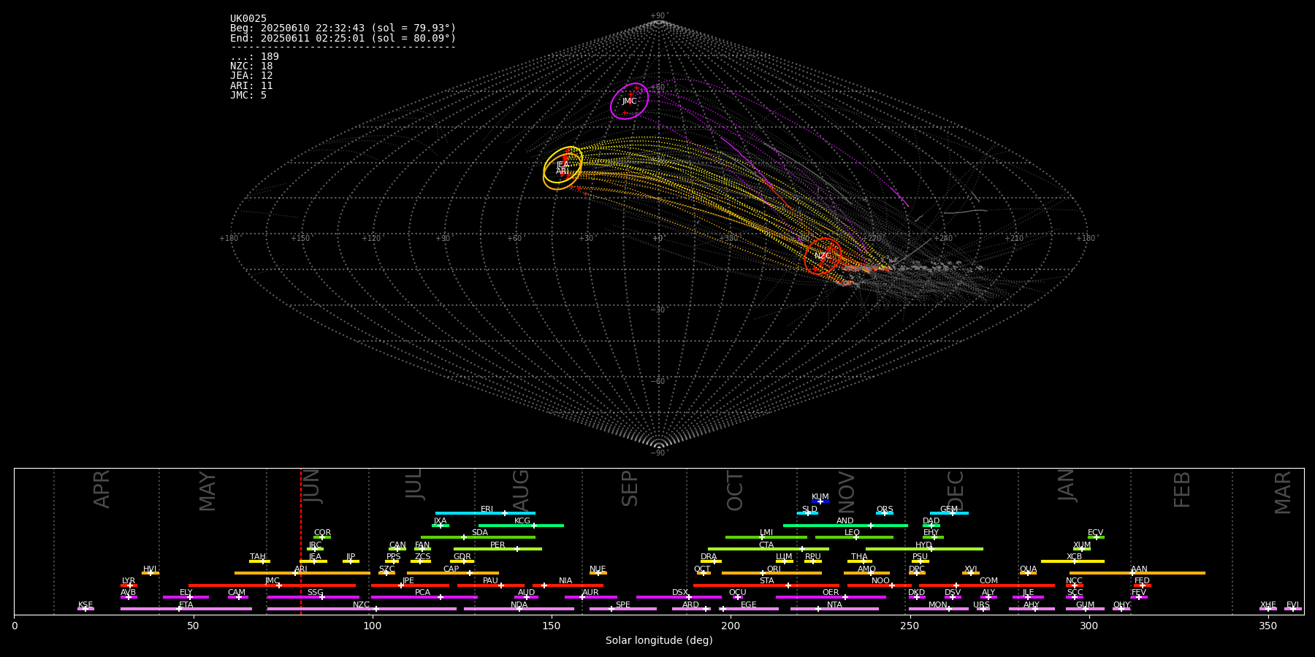Click the 300 tick on solar longitude axis
Image resolution: width=1315 pixels, height=657 pixels.
point(1089,626)
